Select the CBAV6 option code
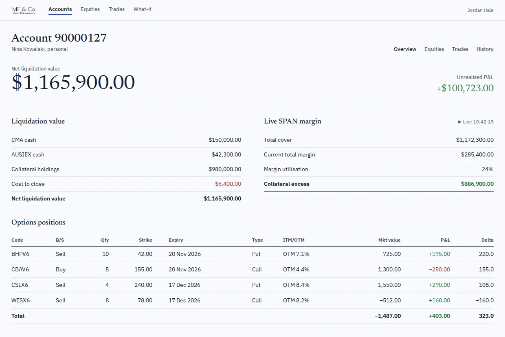The height and width of the screenshot is (337, 505). point(21,269)
